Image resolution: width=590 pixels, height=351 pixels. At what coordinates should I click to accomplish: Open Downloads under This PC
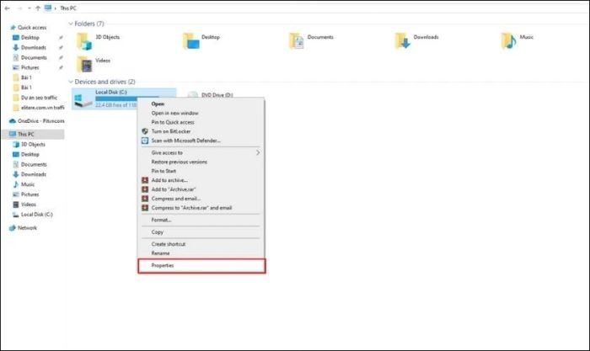pyautogui.click(x=34, y=174)
